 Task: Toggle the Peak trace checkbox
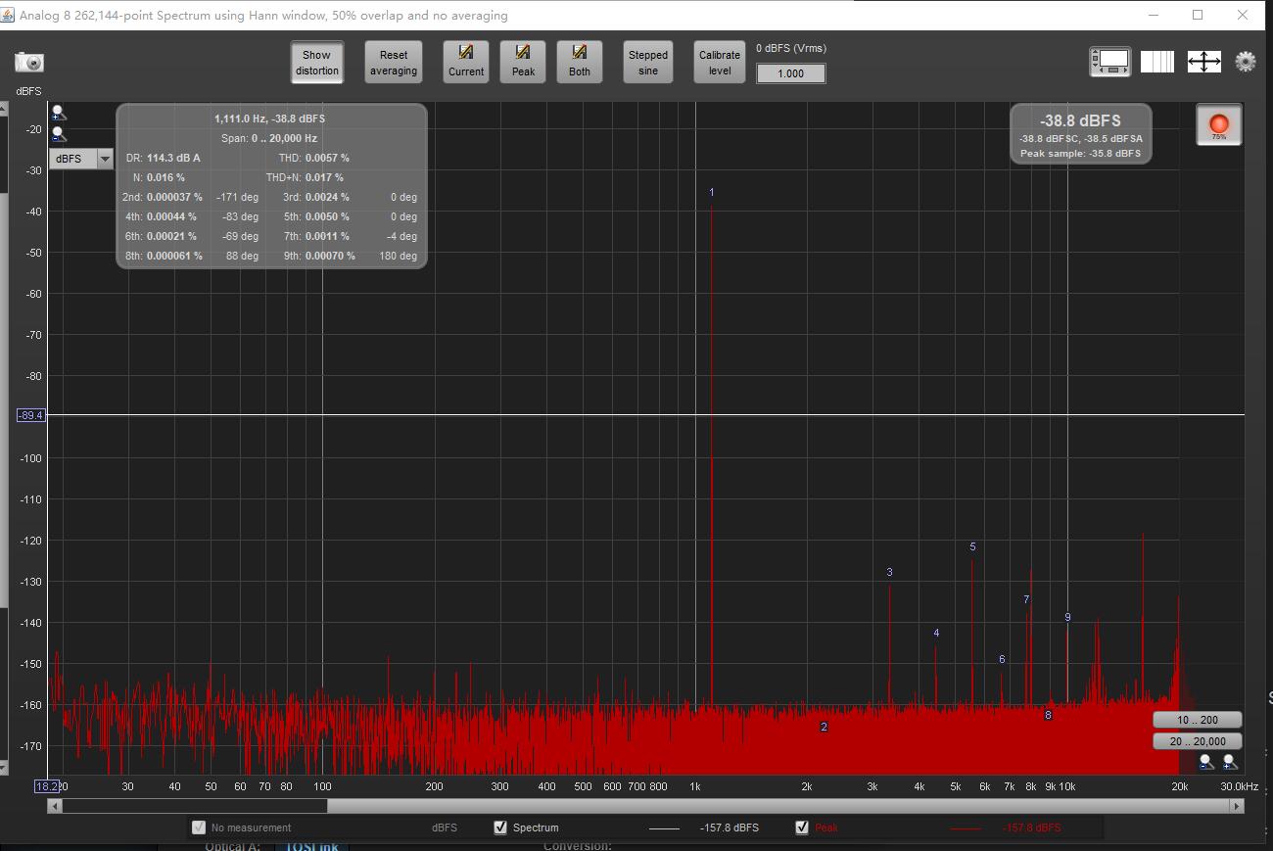coord(803,827)
